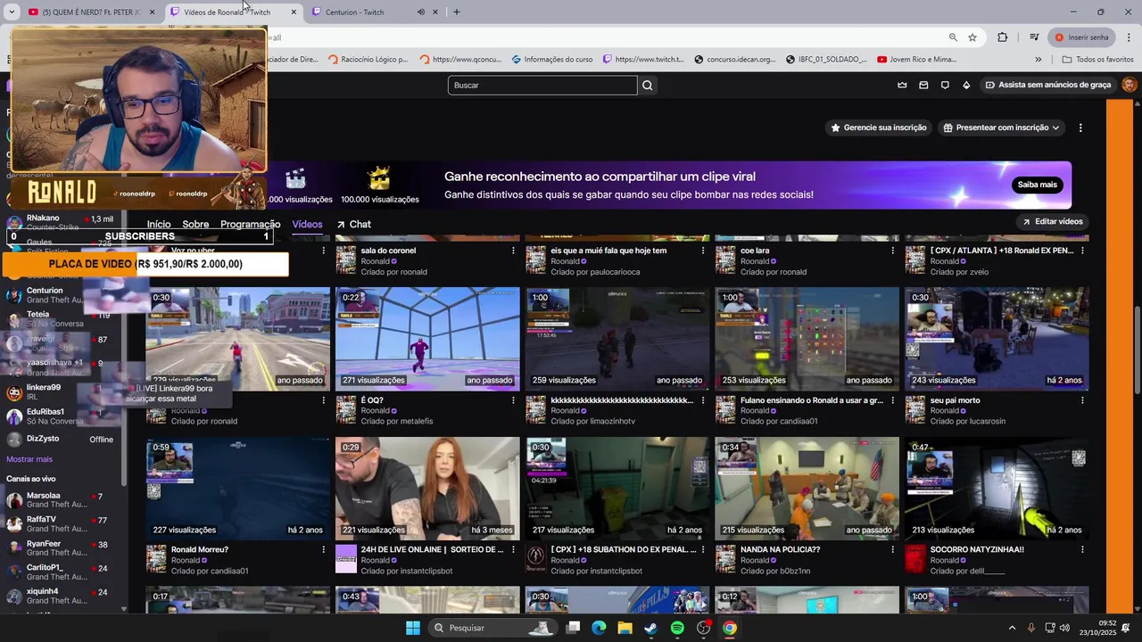Open Microsoft Edge from the taskbar
Viewport: 1142px width, 642px height.
[x=599, y=628]
